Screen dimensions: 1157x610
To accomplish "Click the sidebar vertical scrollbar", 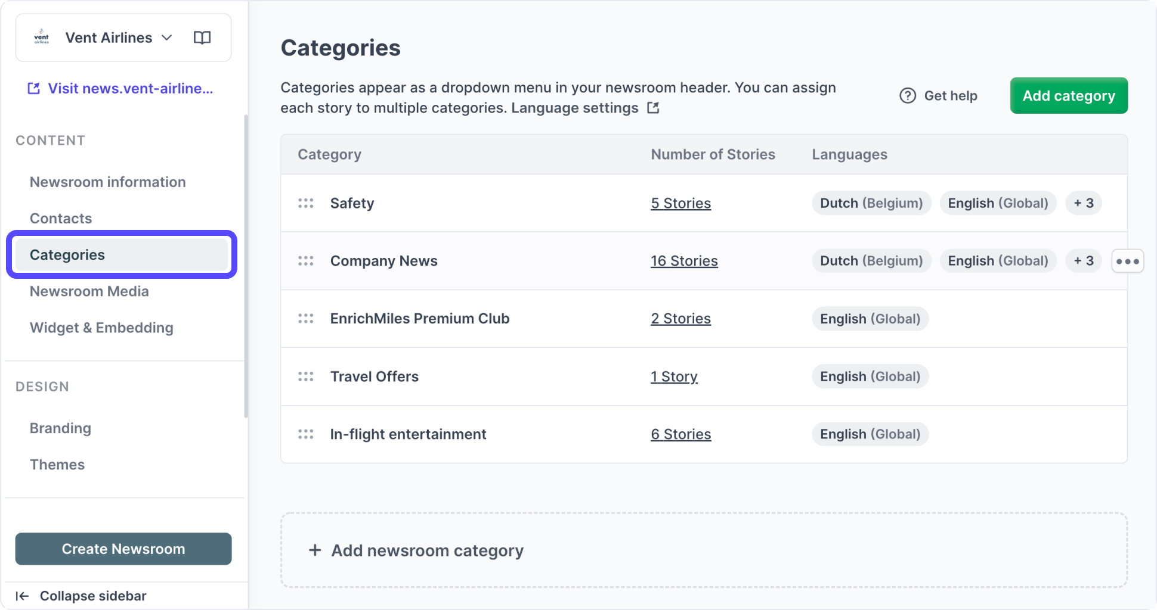I will [x=246, y=266].
